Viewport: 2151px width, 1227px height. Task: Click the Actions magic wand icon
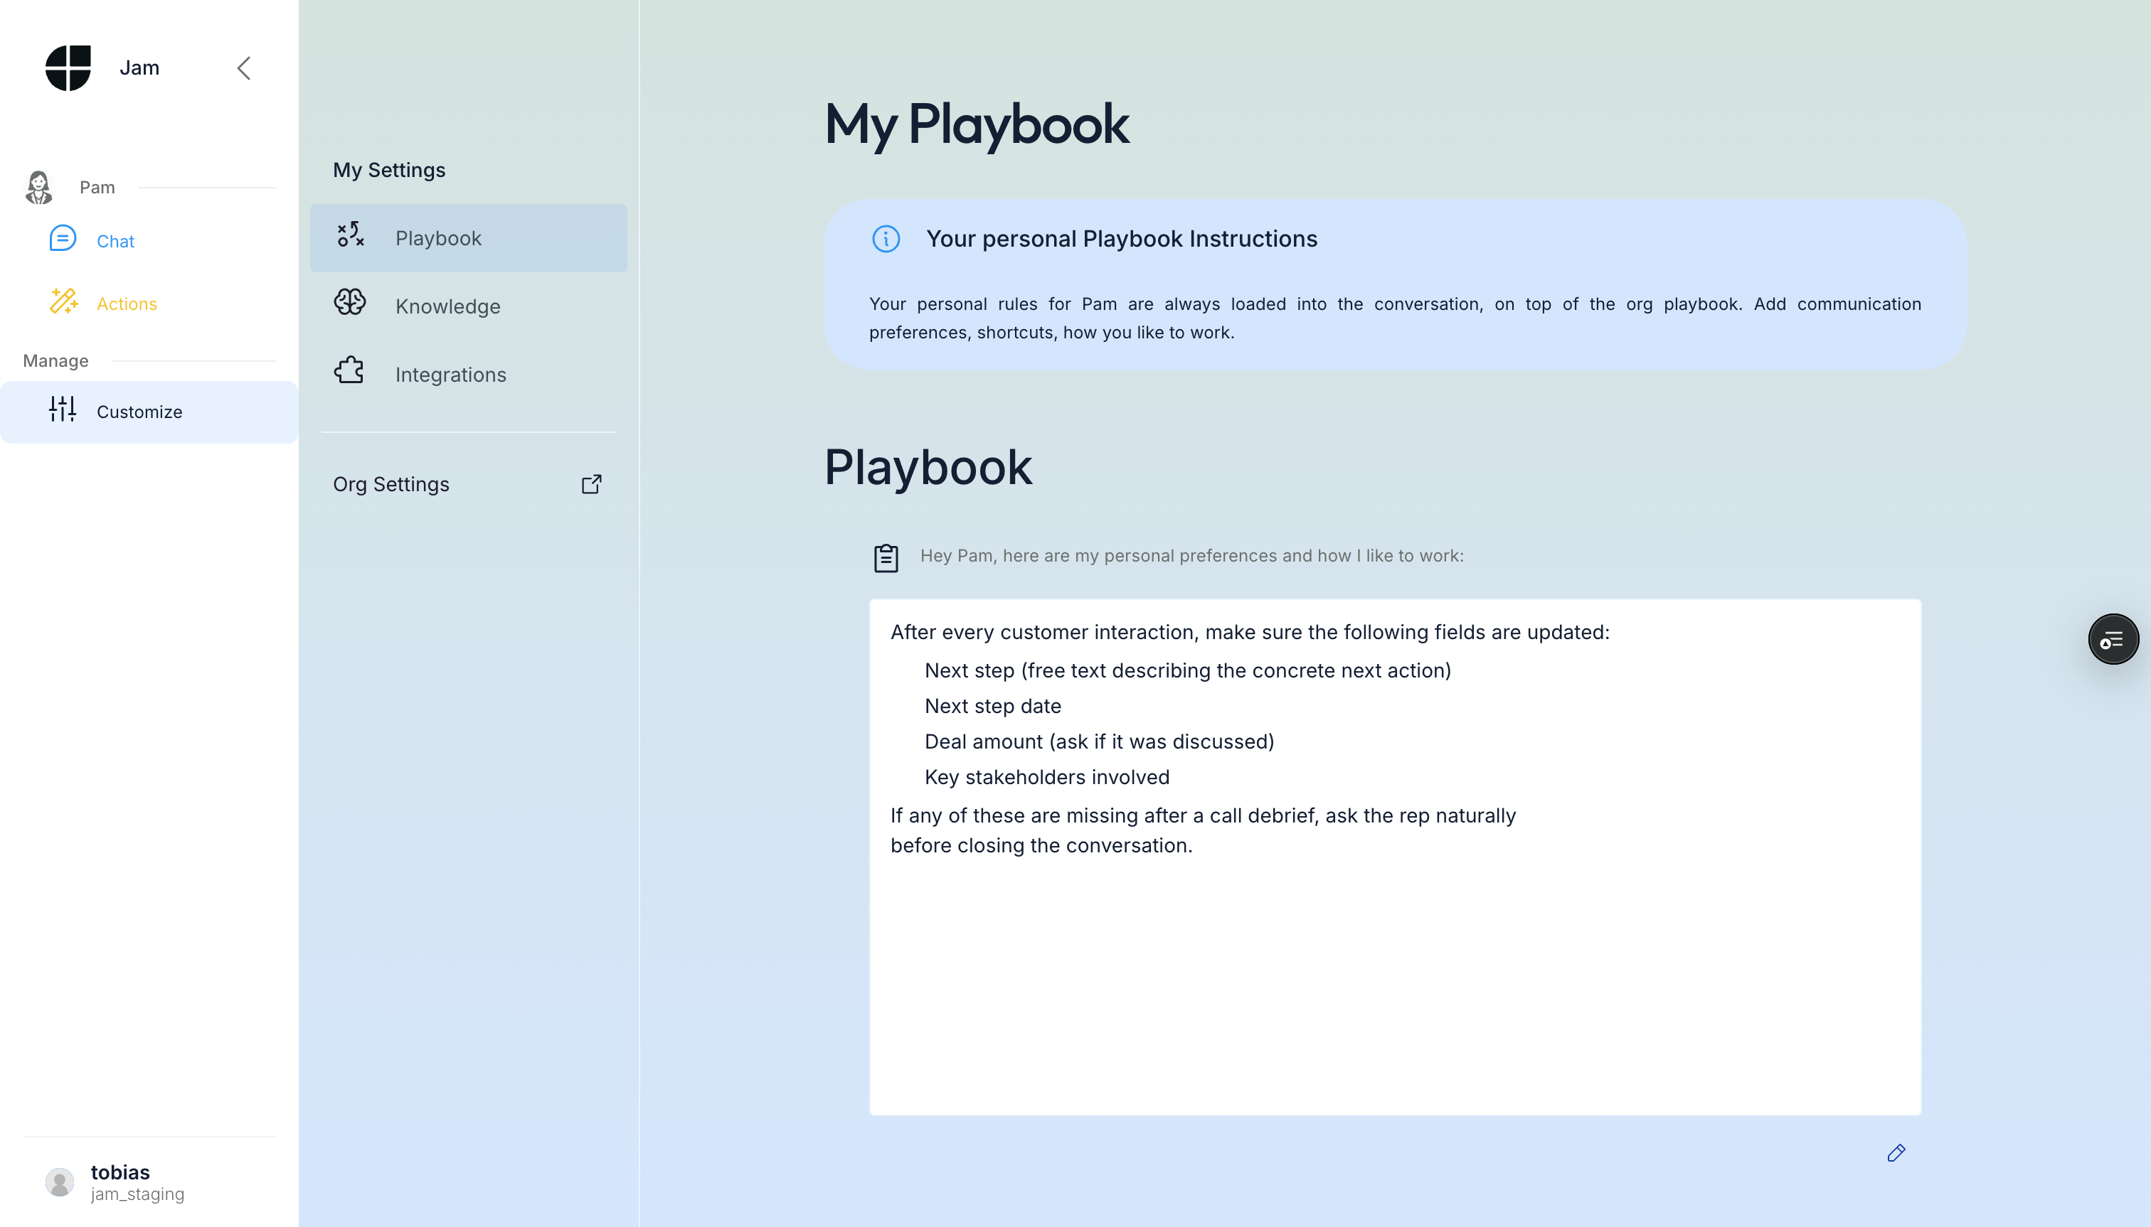point(63,301)
